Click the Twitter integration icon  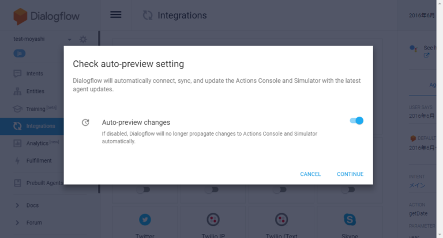(145, 220)
